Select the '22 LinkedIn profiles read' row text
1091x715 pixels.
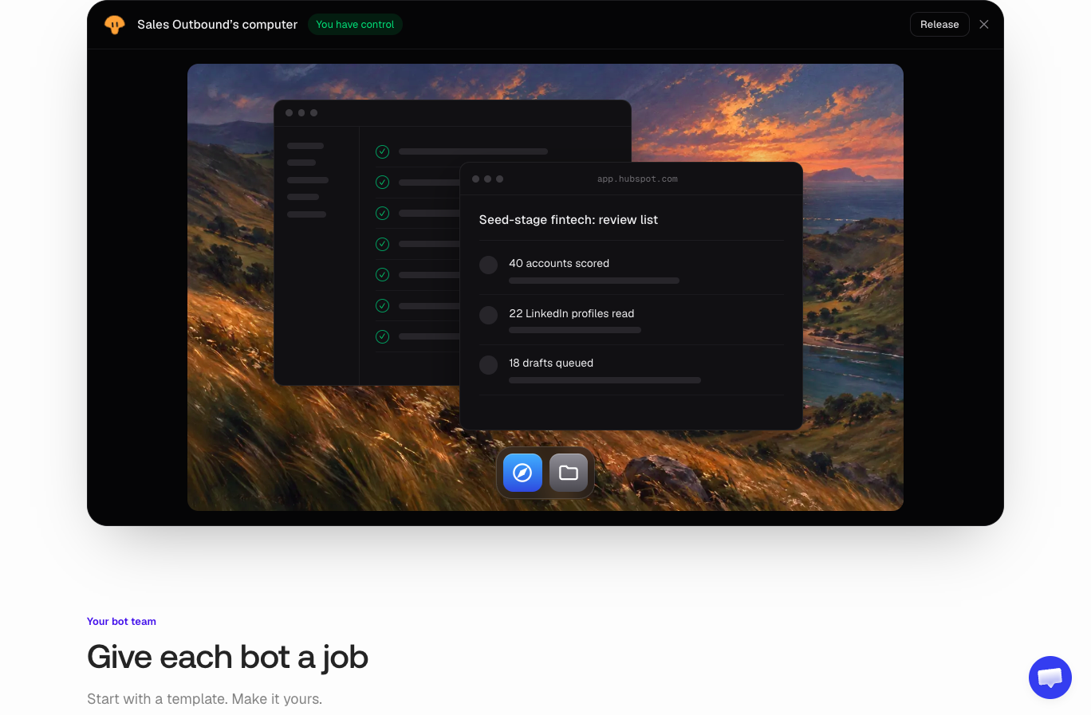572,314
